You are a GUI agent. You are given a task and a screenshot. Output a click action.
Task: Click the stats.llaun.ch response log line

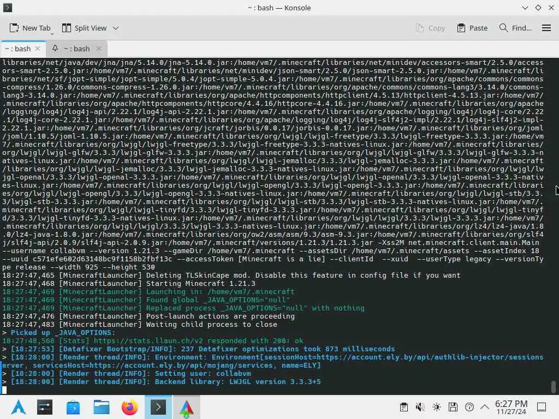pos(153,341)
